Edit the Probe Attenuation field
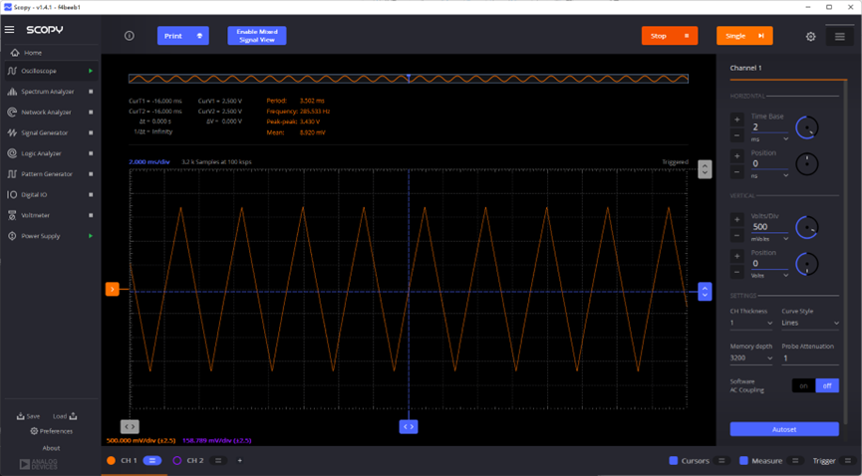 pos(810,358)
